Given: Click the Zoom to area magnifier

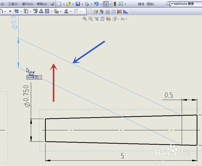Looking at the screenshot, I should pos(91,19).
